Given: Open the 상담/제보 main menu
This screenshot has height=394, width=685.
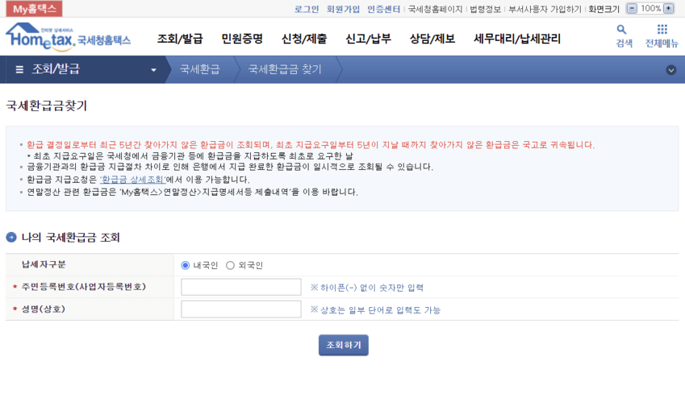Looking at the screenshot, I should pos(432,39).
